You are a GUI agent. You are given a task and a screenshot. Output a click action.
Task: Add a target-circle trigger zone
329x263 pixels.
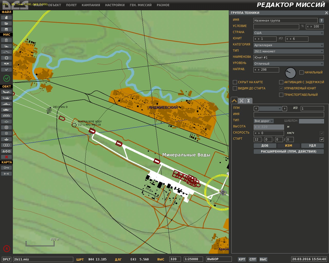pos(6,127)
